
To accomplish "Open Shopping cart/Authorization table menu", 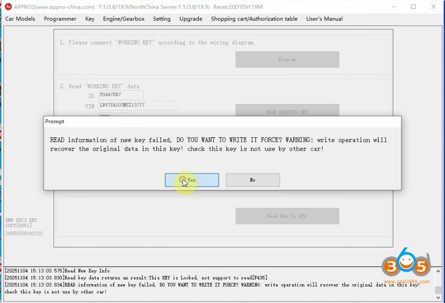I will pos(254,19).
